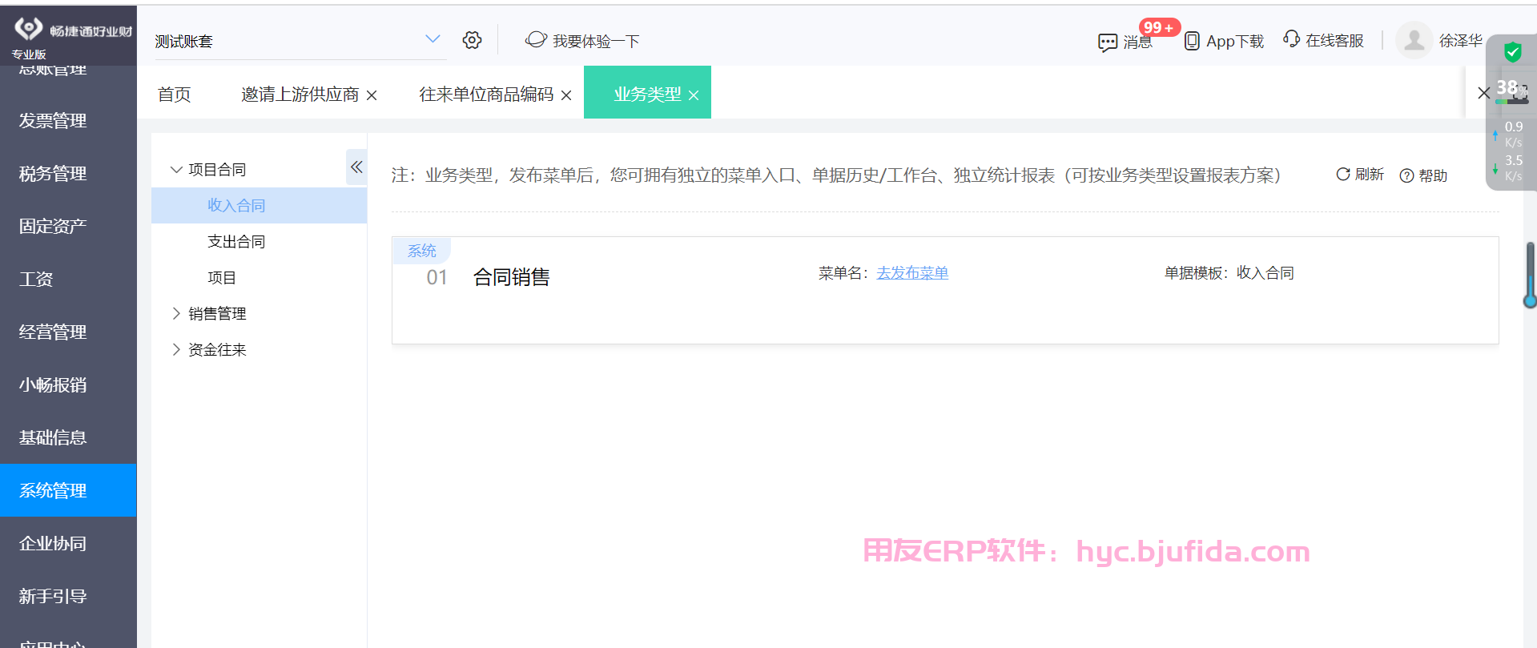The height and width of the screenshot is (648, 1537).
Task: Click green shield security widget icon
Action: [x=1513, y=53]
